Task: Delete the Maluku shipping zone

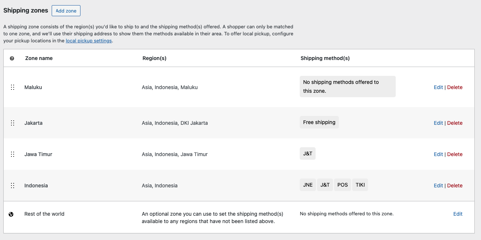Action: point(455,87)
